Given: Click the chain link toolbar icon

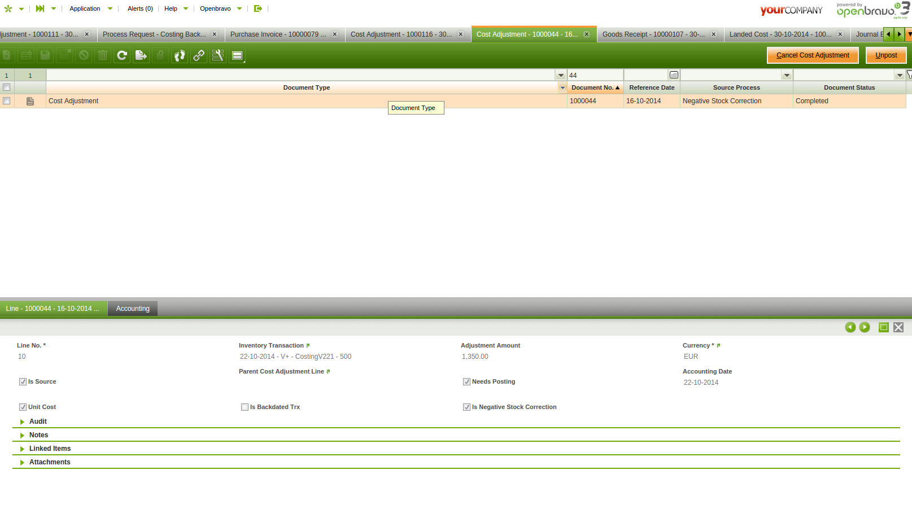Looking at the screenshot, I should tap(199, 55).
